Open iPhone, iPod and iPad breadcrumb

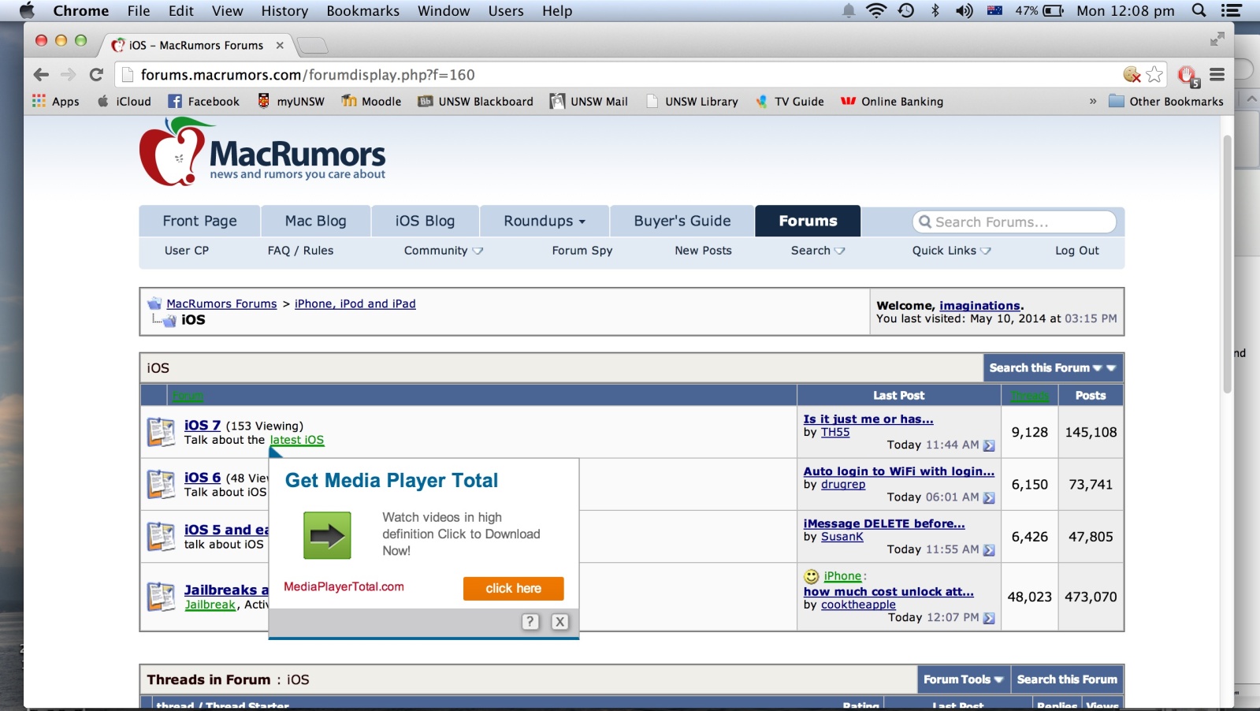[355, 303]
